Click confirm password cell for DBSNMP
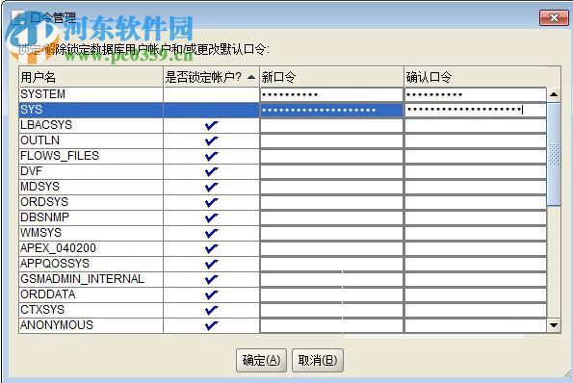 pos(476,217)
